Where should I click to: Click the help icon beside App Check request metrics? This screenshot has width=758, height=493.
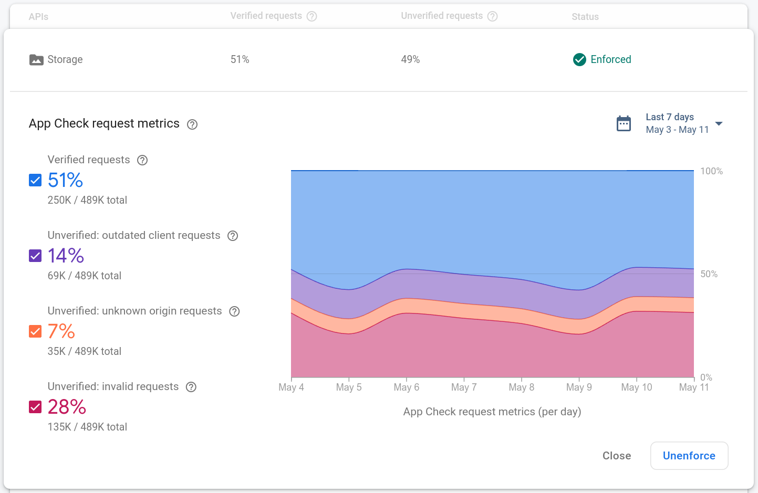192,124
